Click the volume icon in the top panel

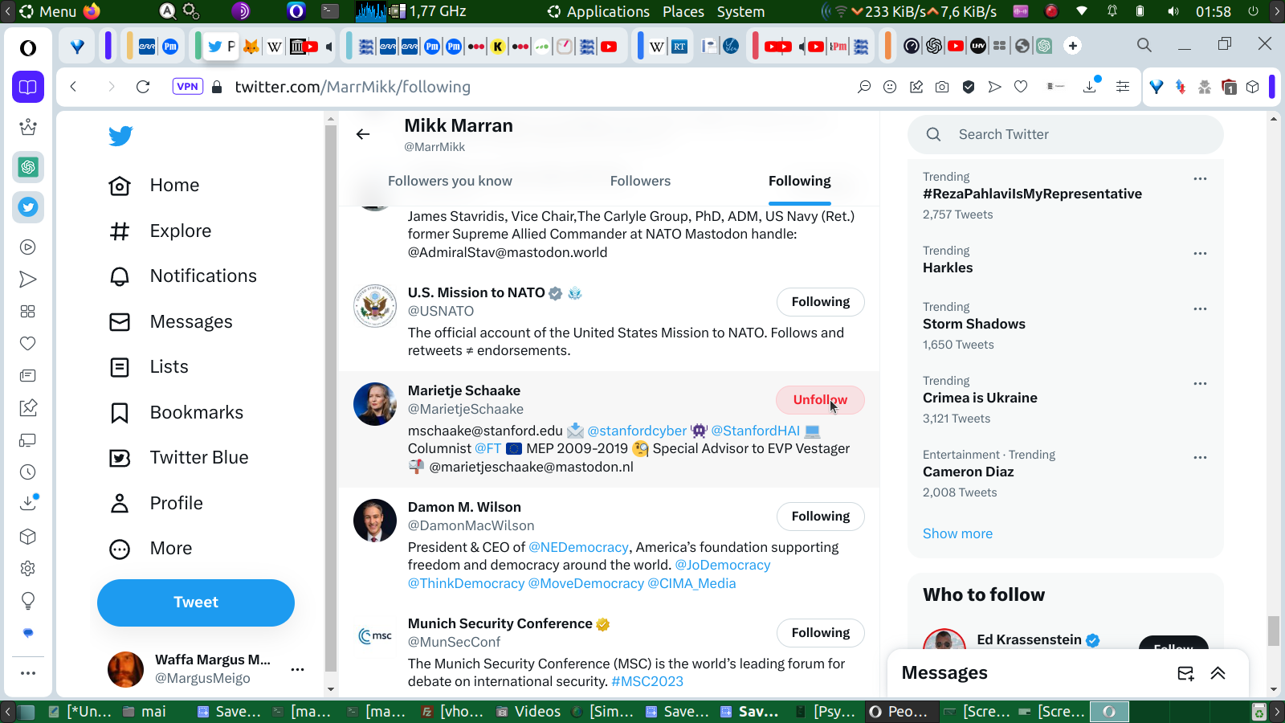click(1173, 11)
